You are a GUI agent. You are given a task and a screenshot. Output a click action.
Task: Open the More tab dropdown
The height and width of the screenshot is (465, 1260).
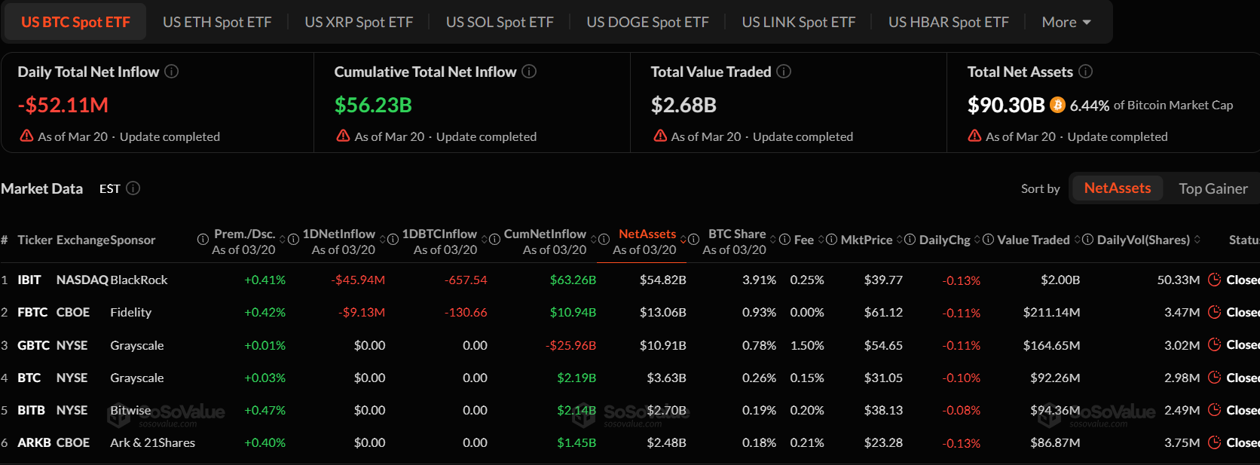(x=1066, y=22)
